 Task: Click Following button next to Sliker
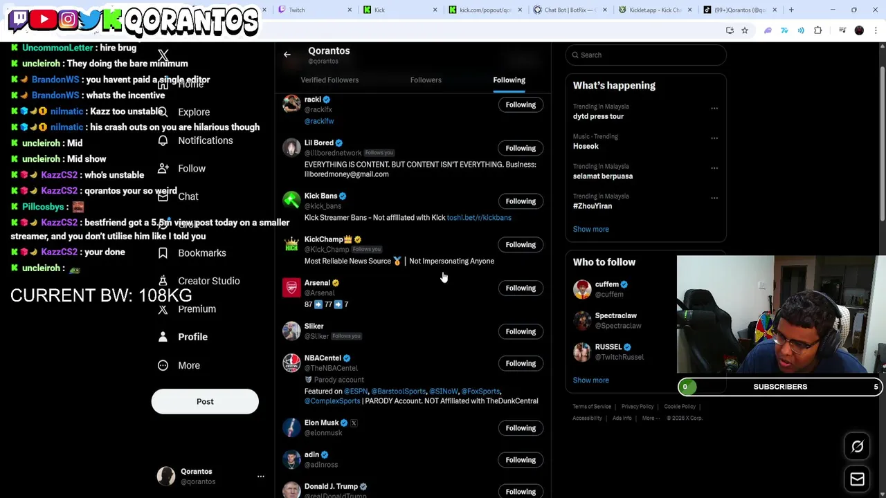[x=521, y=331]
